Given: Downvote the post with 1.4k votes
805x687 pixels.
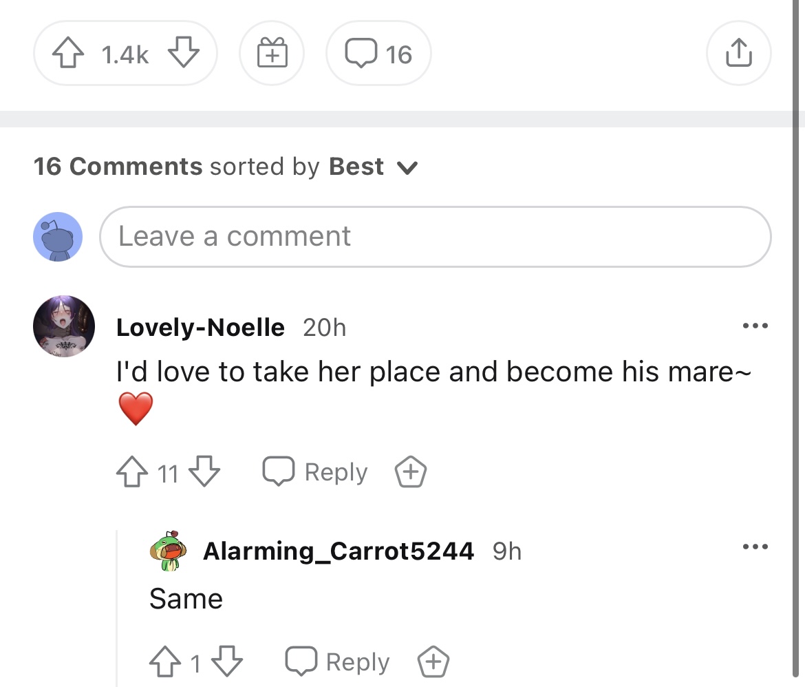Looking at the screenshot, I should (x=183, y=53).
